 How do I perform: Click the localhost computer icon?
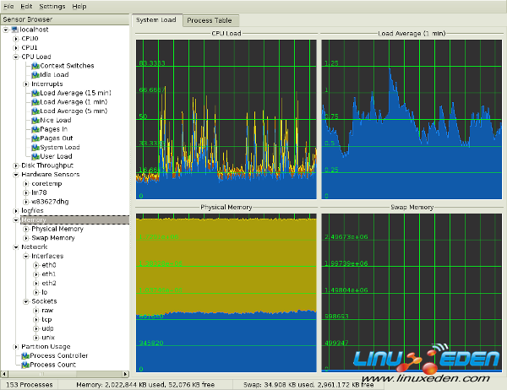15,30
